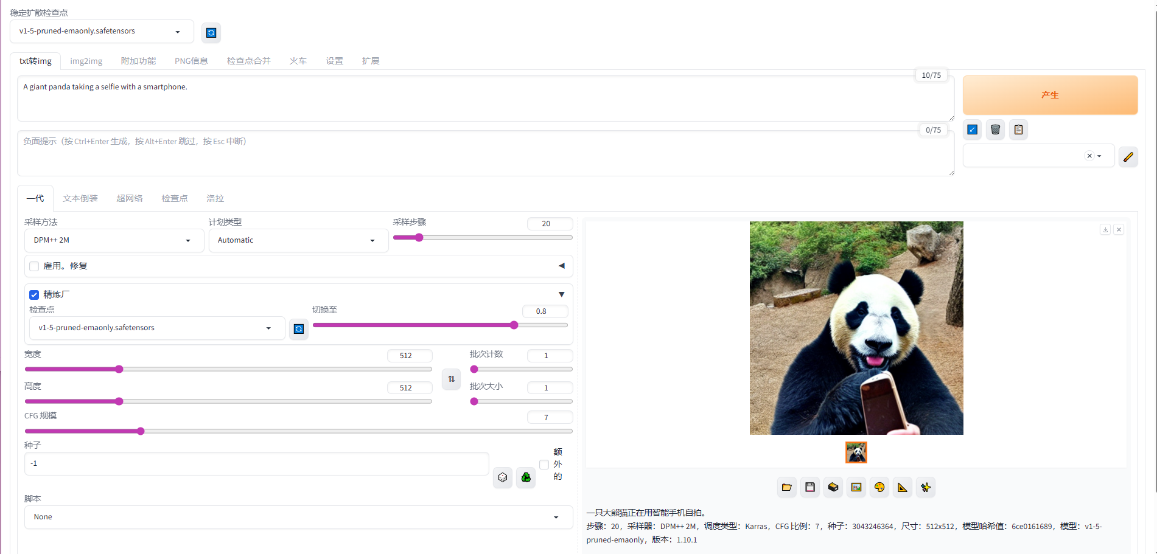The image size is (1157, 554).
Task: Swap width and height values
Action: coord(451,379)
